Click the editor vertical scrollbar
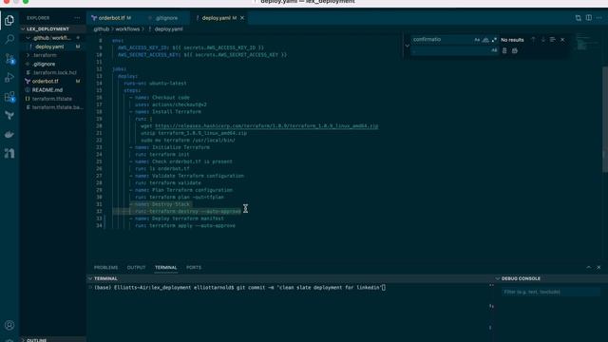608x342 pixels. [x=605, y=120]
